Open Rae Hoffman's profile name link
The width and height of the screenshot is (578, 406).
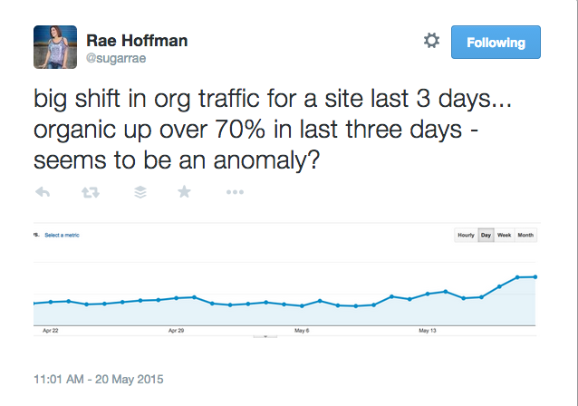pos(137,40)
